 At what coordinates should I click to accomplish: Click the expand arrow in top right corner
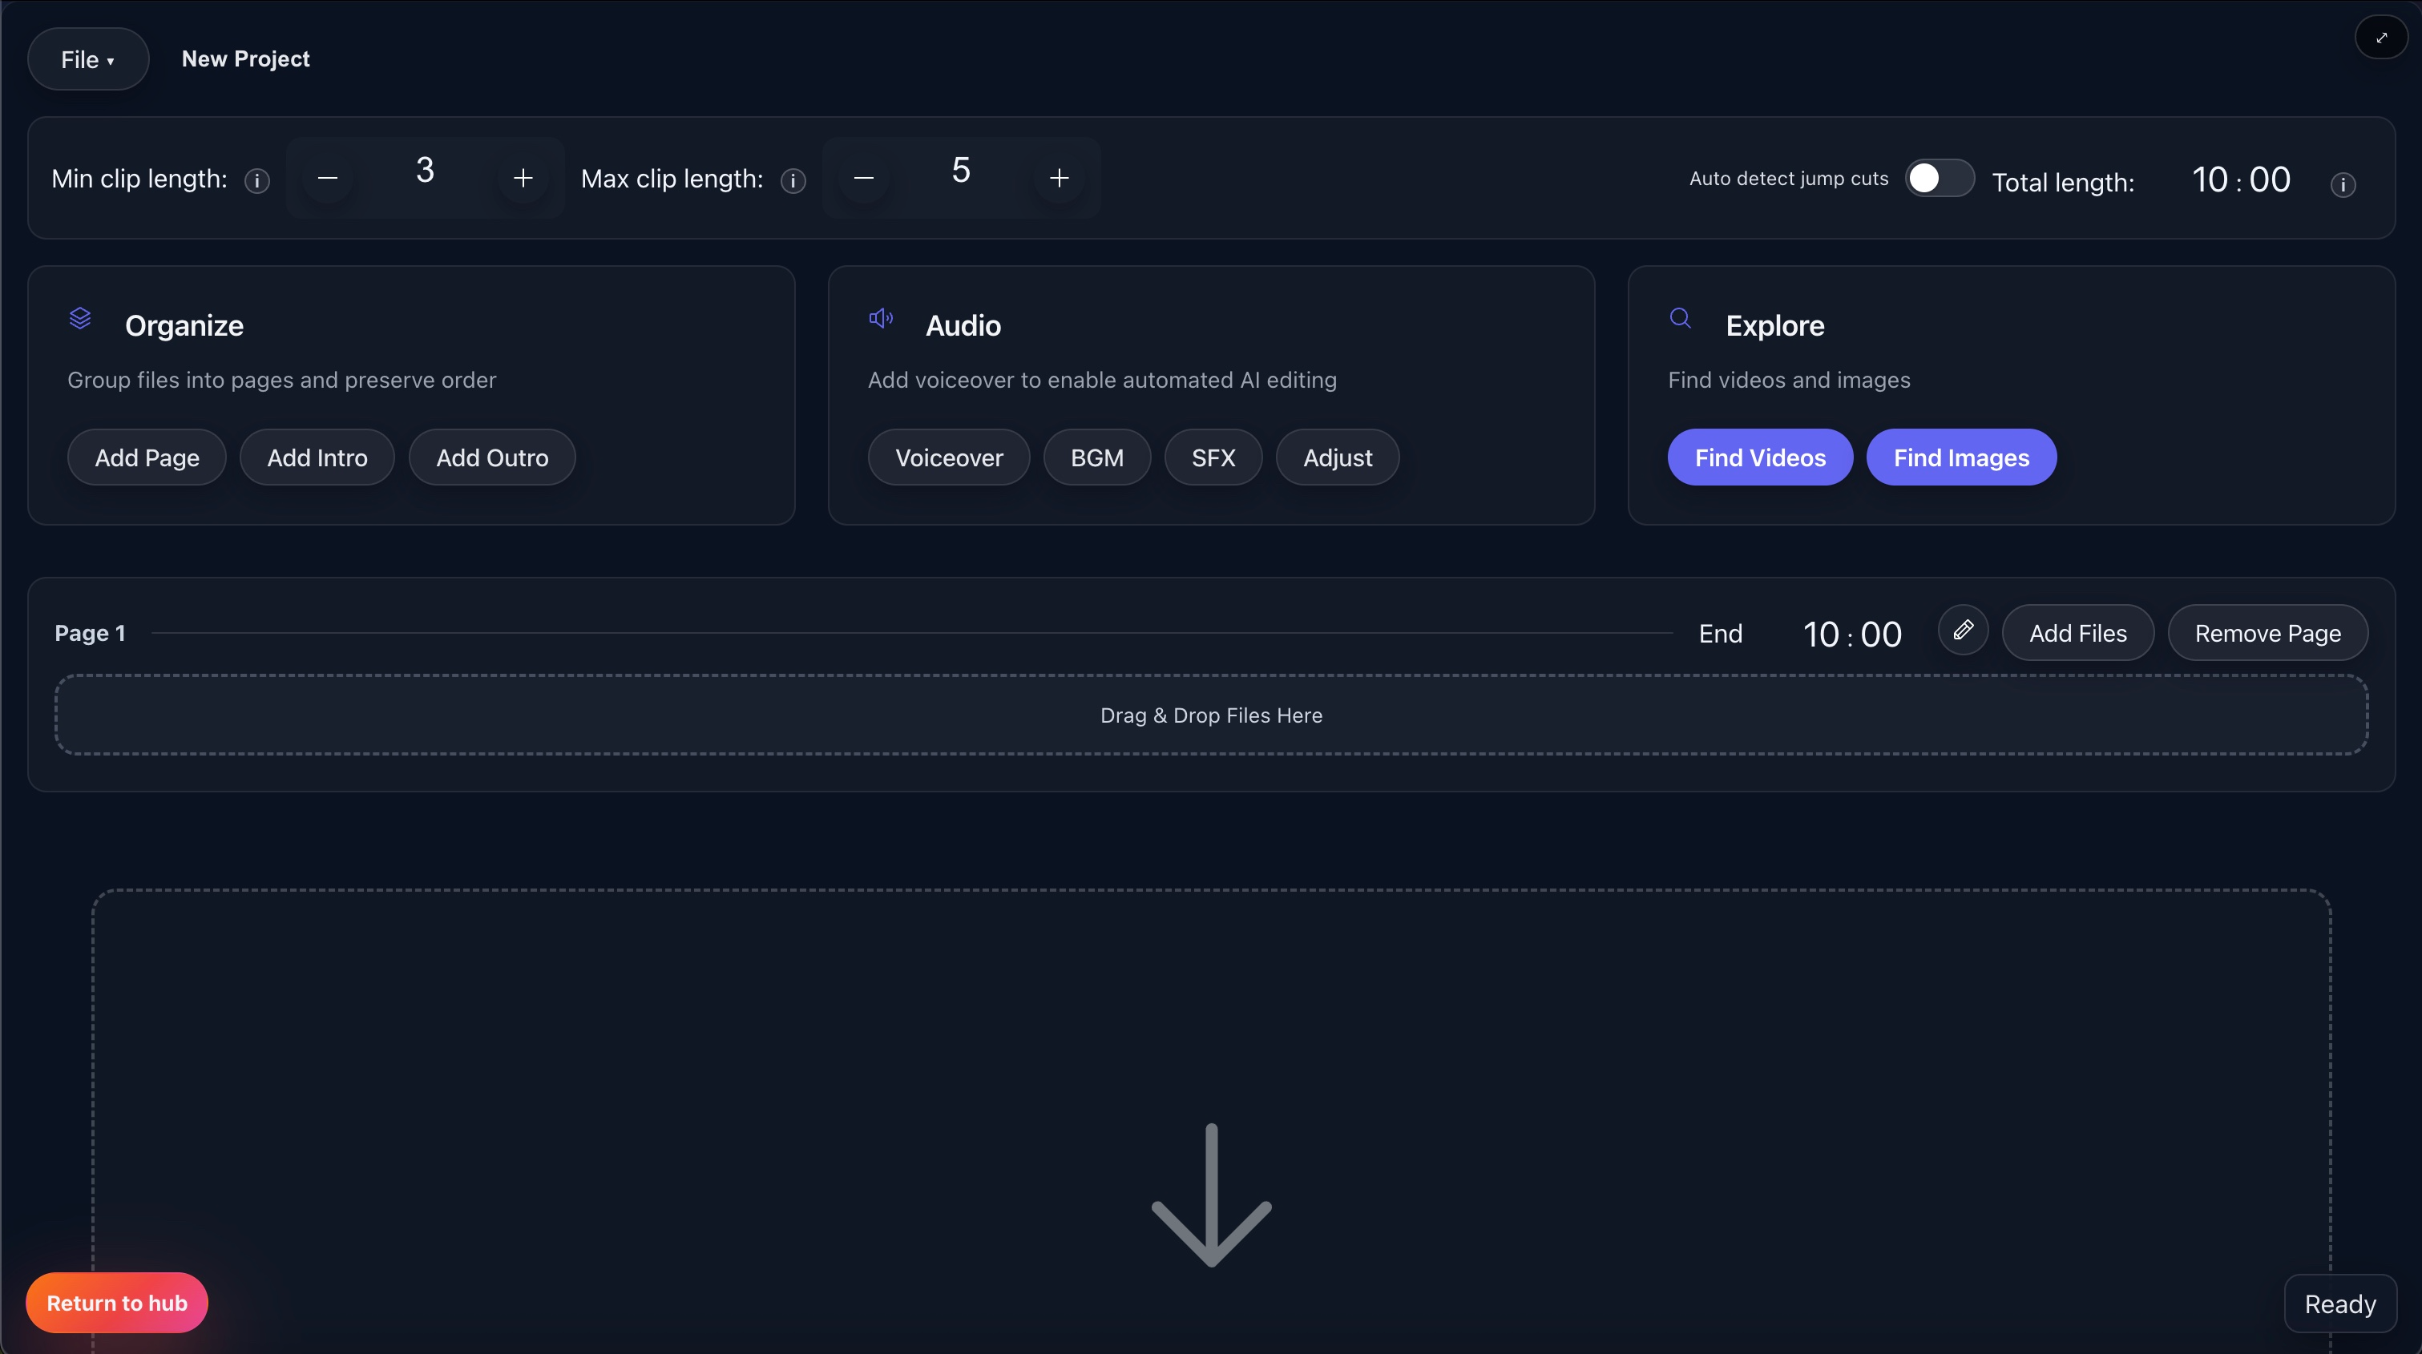2382,37
